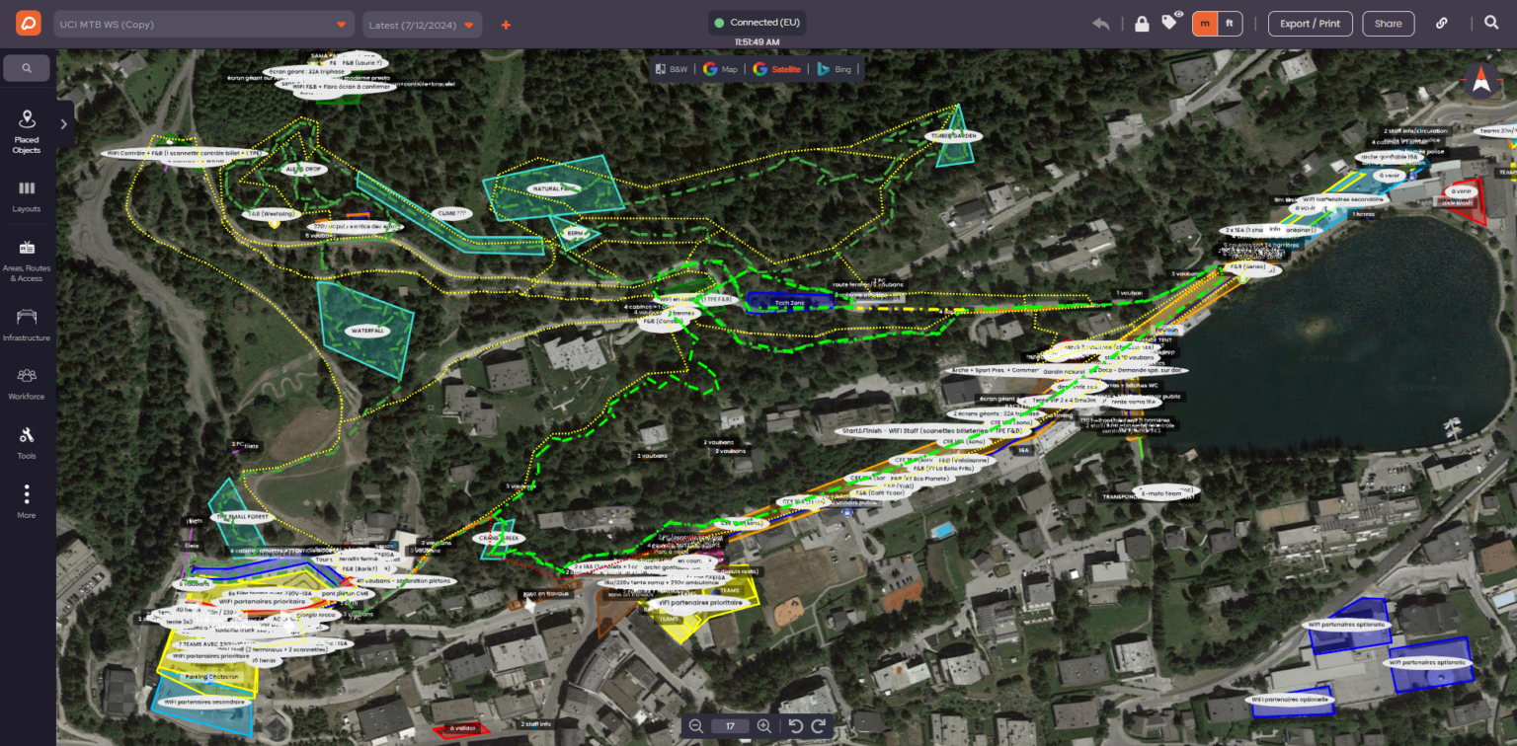Click the Connected (EU) status indicator
Screen dimensions: 1517x746
coord(758,23)
